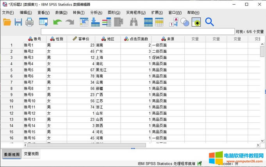Select the 数据视图 tab
This screenshot has height=167, width=266.
coord(11,154)
